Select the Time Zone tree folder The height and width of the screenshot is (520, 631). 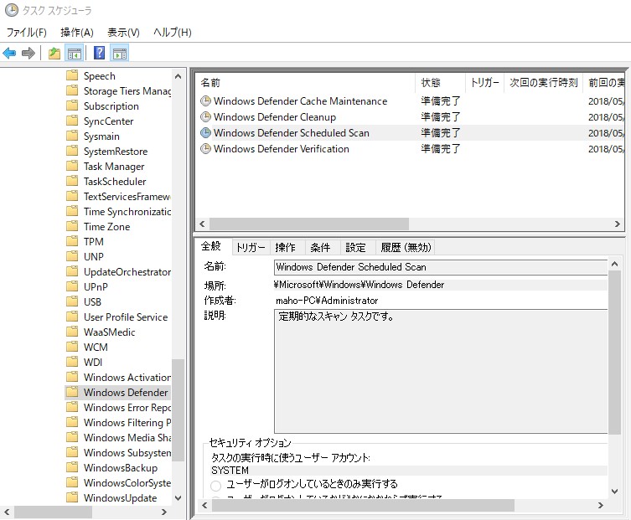pyautogui.click(x=106, y=226)
